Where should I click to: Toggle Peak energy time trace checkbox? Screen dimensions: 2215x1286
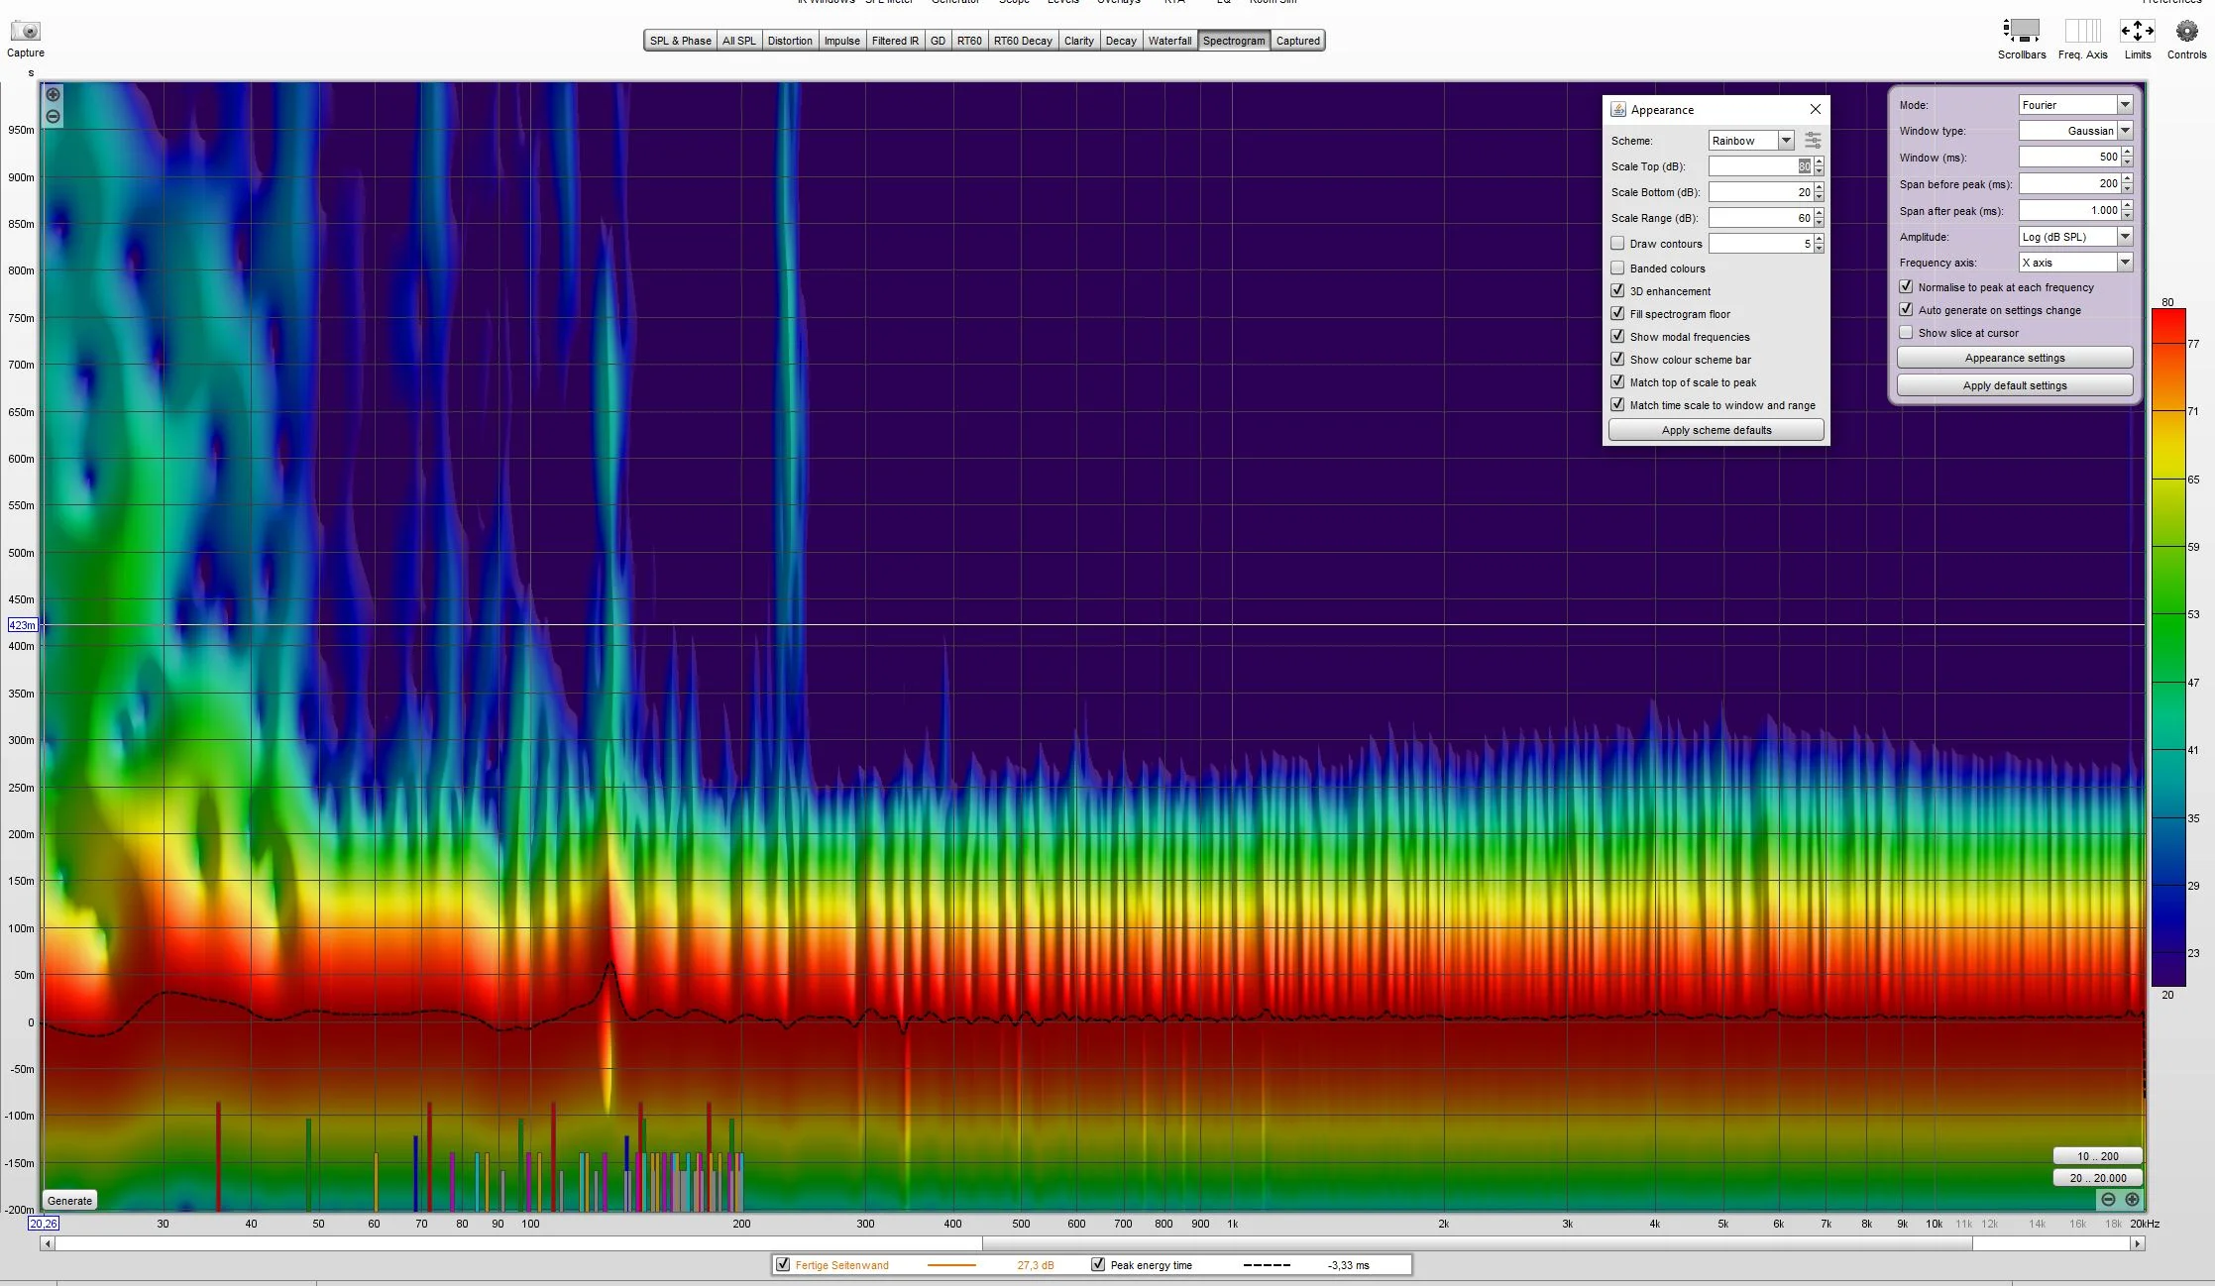[x=1098, y=1265]
